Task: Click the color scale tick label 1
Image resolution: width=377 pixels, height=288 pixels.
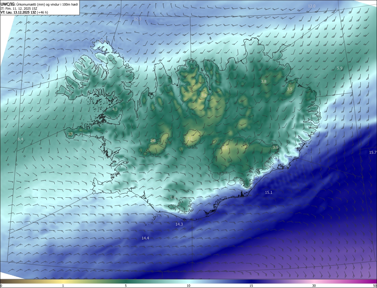Action: tap(63, 286)
